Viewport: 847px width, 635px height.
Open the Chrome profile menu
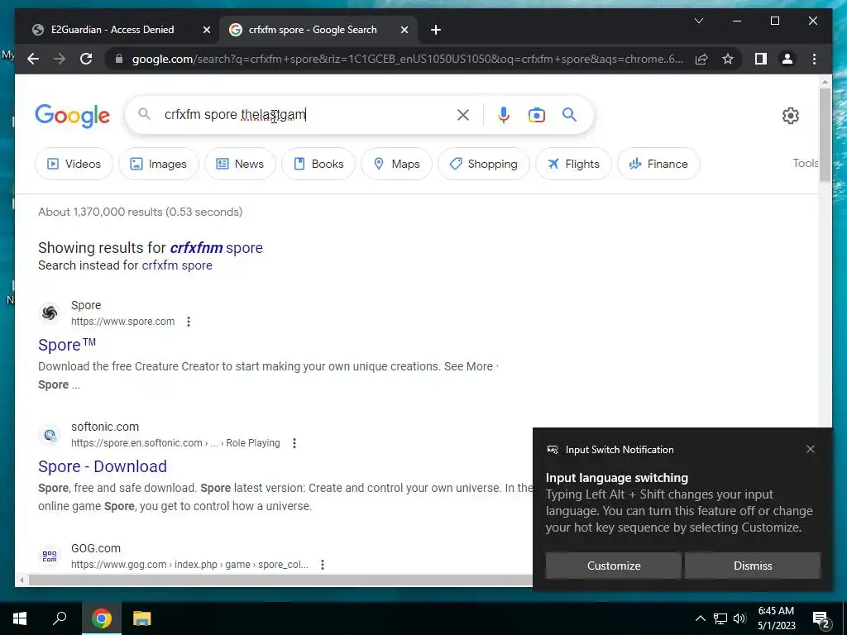pos(787,59)
